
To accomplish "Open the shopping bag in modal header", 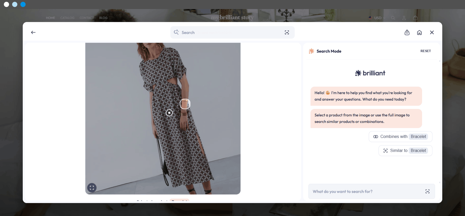I will pyautogui.click(x=407, y=32).
